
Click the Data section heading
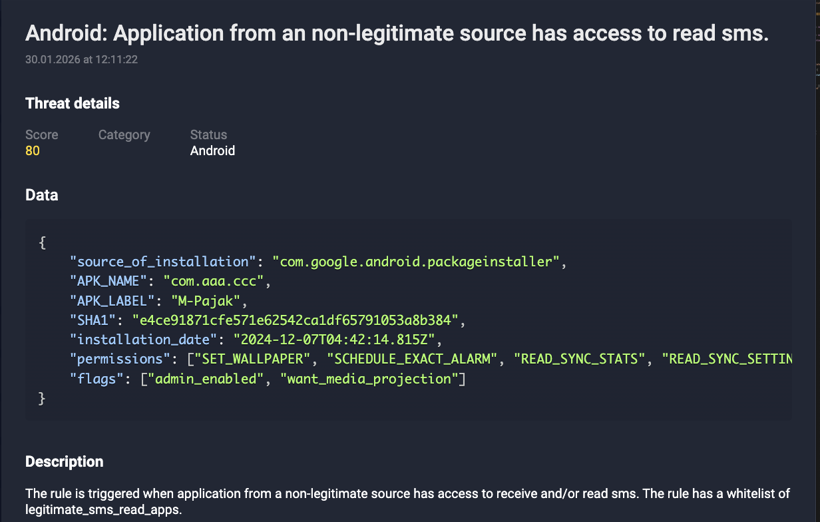[x=41, y=195]
